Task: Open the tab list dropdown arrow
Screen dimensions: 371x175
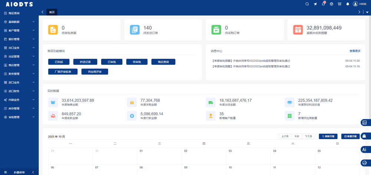Action: 367,12
